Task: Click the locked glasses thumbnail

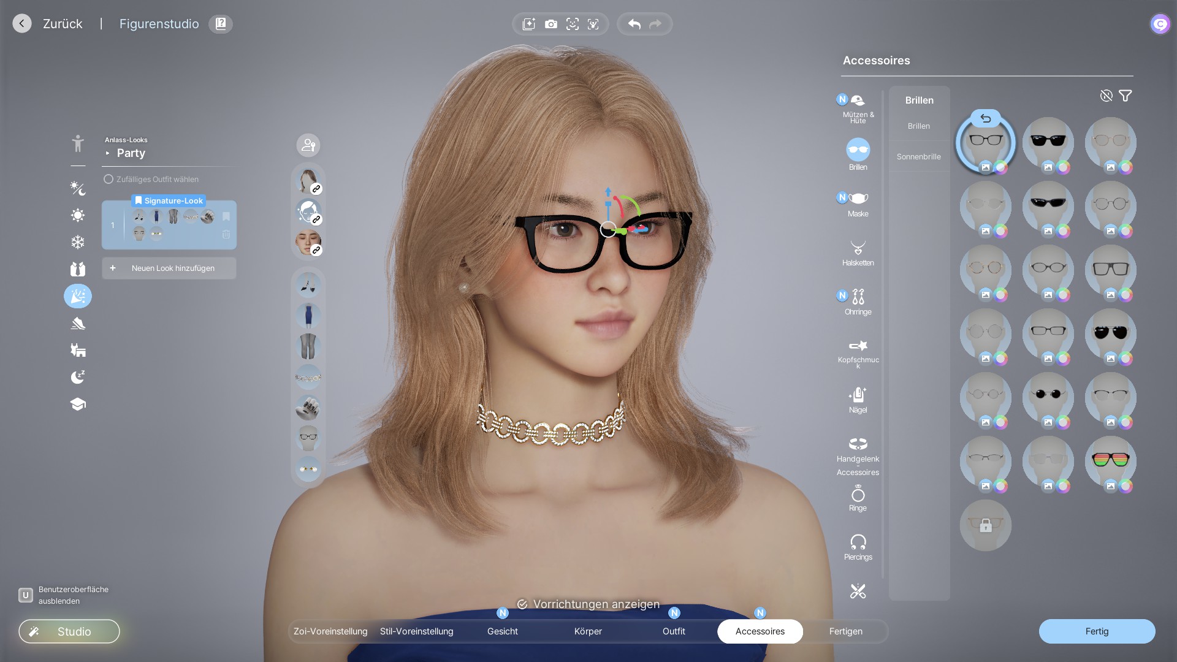Action: (986, 525)
